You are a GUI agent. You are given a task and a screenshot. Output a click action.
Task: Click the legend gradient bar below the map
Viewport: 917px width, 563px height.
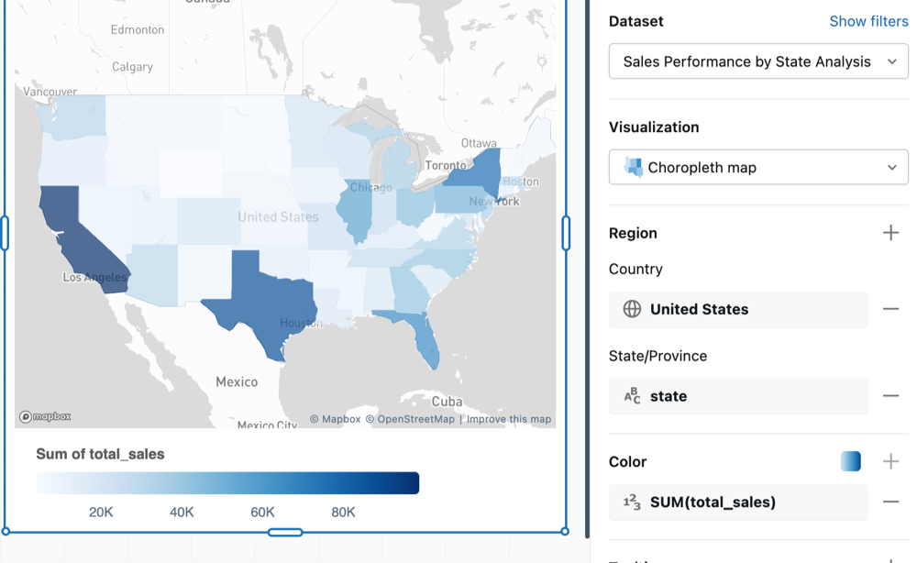(x=226, y=482)
